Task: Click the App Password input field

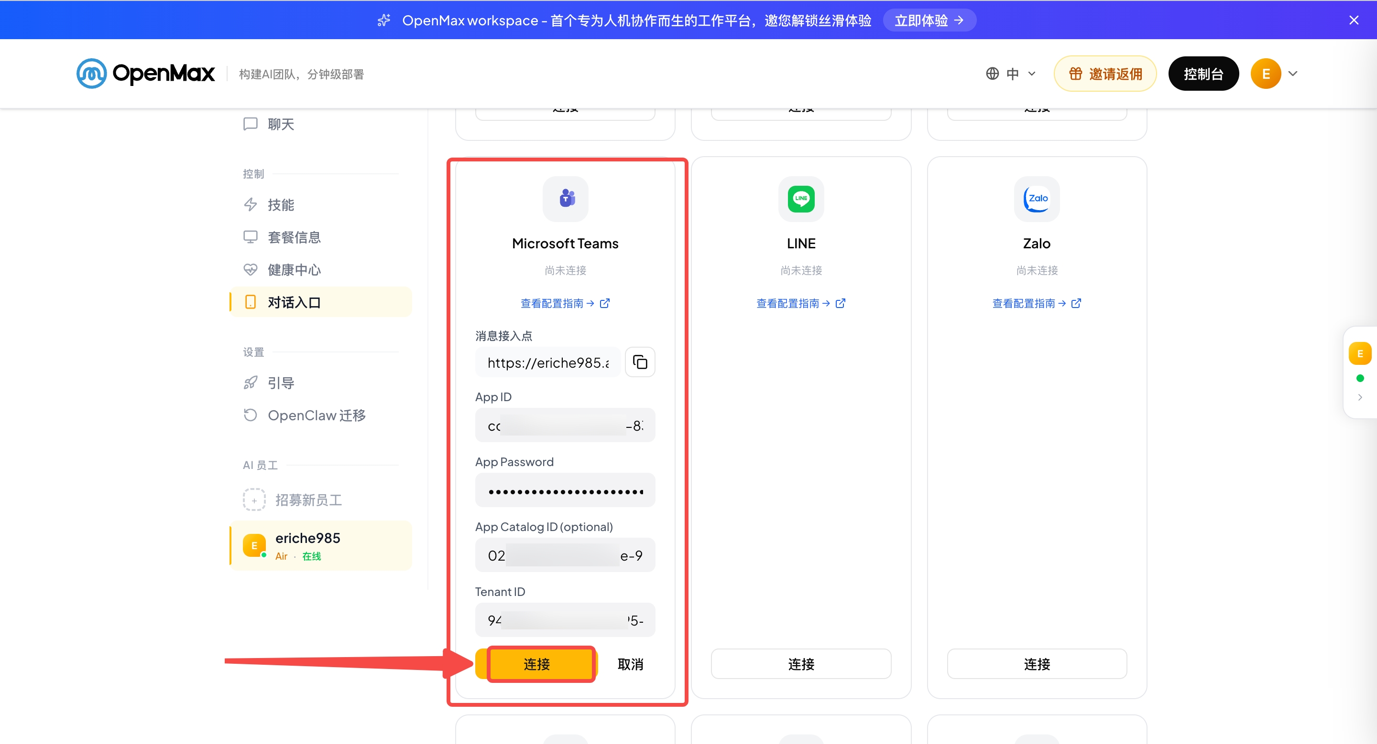Action: pos(565,490)
